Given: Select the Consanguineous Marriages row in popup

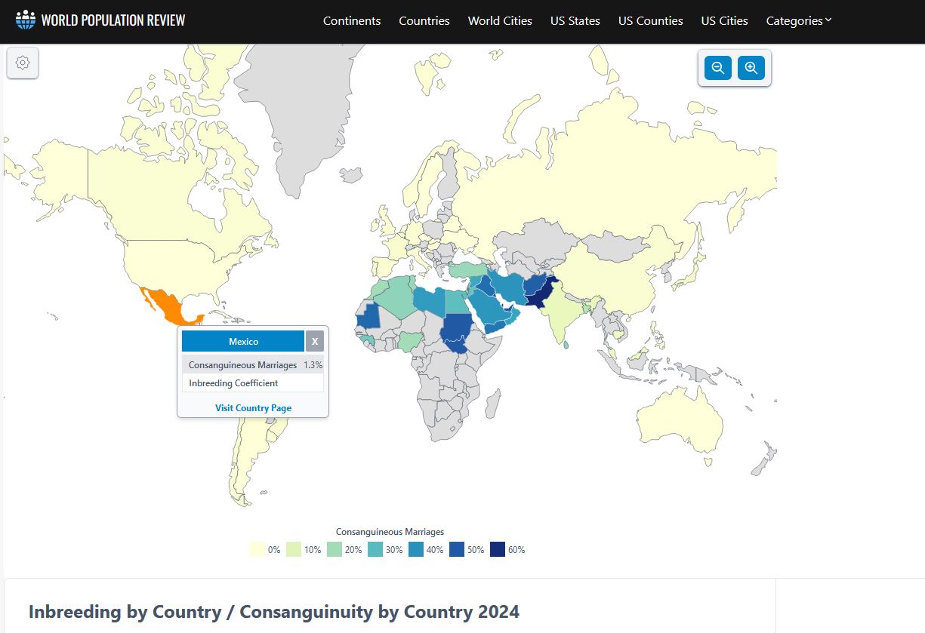Looking at the screenshot, I should pos(253,365).
